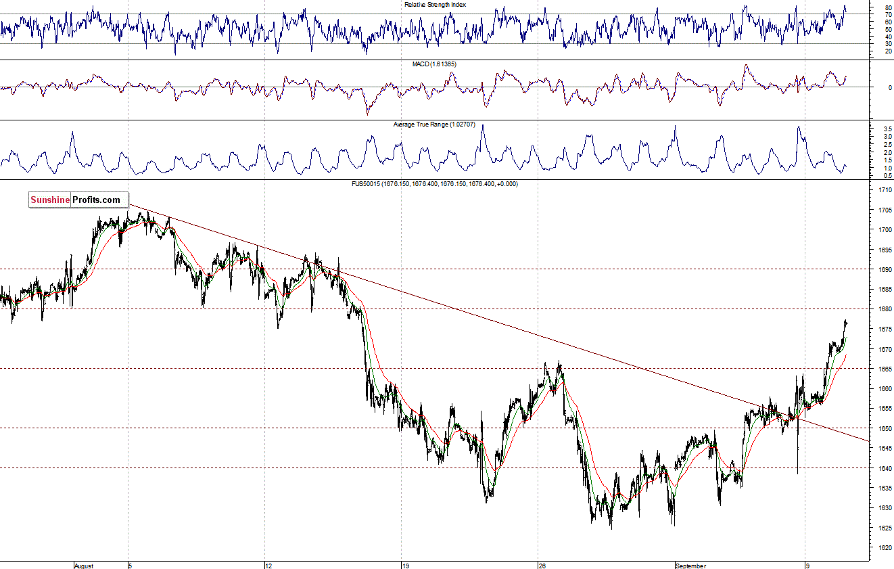
Task: Click the 1705 price axis label
Action: 885,210
